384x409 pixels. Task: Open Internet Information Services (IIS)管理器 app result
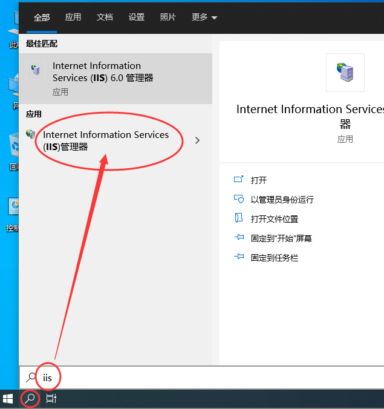pyautogui.click(x=106, y=140)
